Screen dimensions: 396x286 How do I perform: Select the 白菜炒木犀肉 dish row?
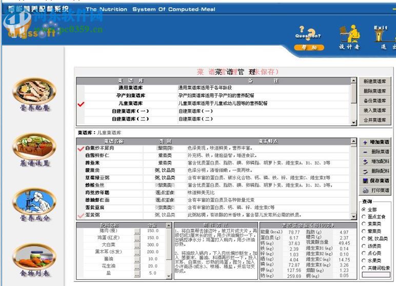point(213,148)
